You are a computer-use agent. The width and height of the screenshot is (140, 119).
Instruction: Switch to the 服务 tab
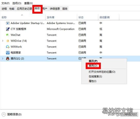[65, 9]
